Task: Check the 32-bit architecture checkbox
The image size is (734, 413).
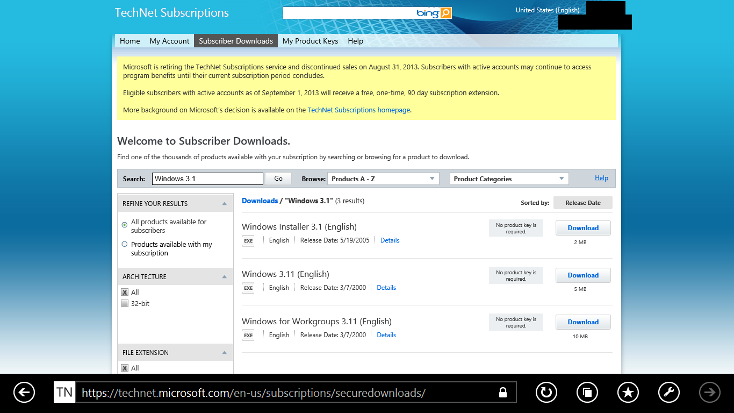Action: (x=125, y=303)
